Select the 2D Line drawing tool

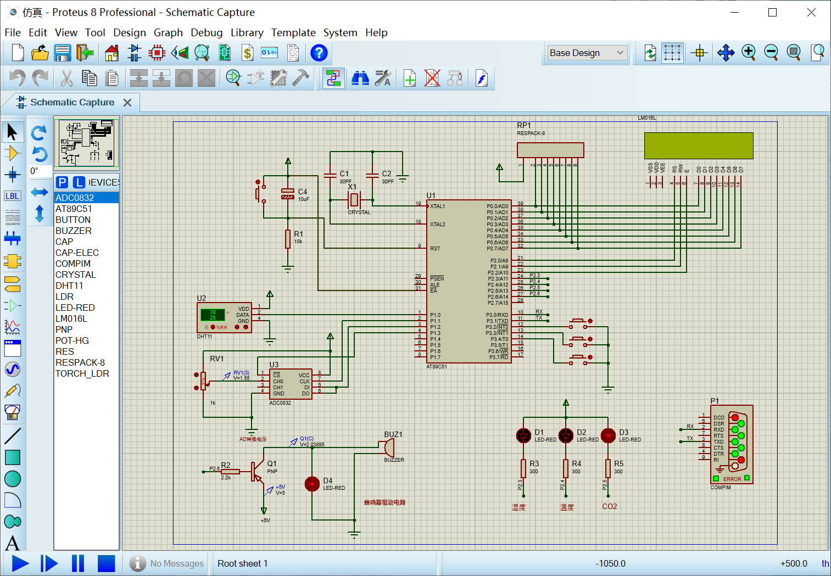[x=12, y=435]
